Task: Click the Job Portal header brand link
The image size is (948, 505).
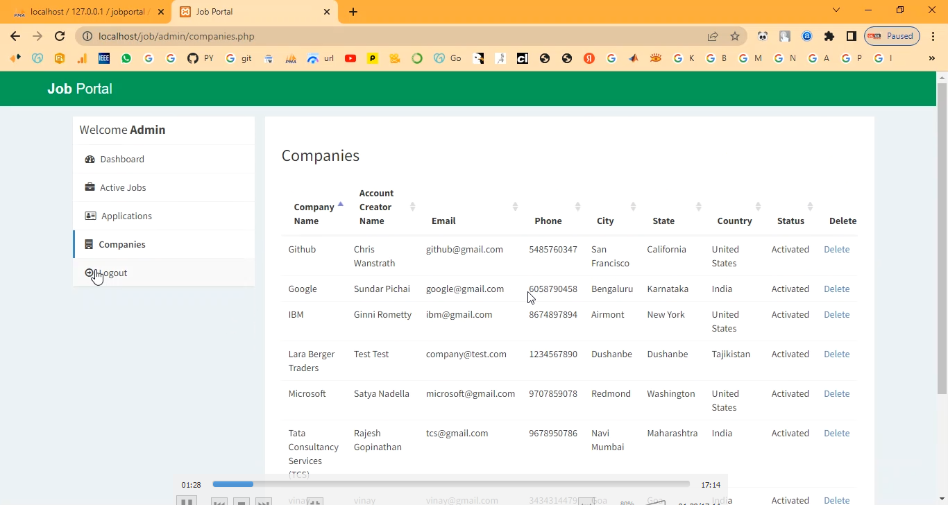Action: pyautogui.click(x=80, y=89)
